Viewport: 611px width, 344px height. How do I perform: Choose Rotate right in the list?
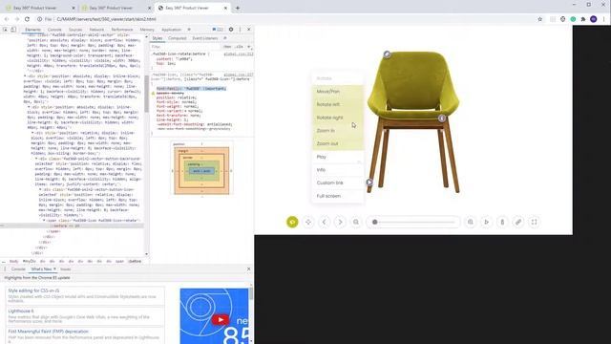(x=338, y=118)
